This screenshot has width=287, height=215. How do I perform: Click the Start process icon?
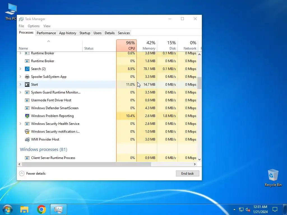click(27, 85)
